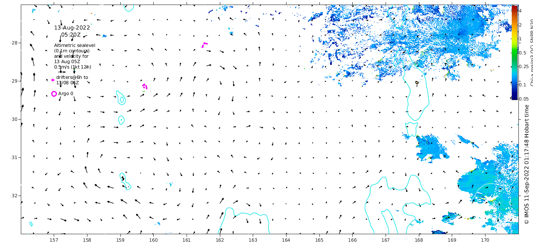Click longitude tick label 158
This screenshot has width=533, height=245.
click(x=87, y=240)
